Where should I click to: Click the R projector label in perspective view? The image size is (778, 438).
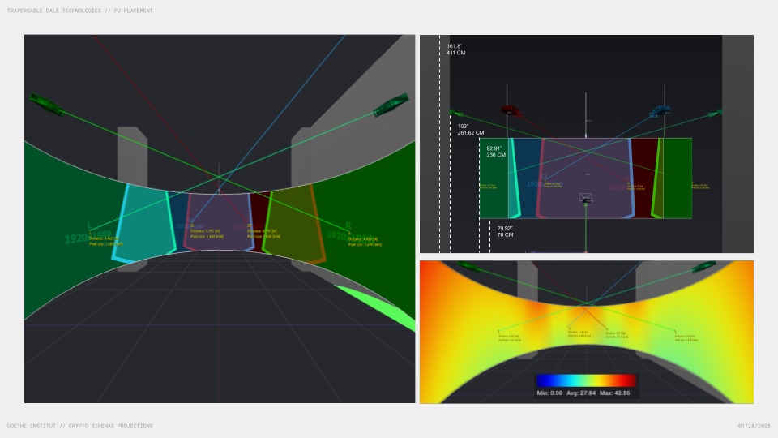point(348,225)
